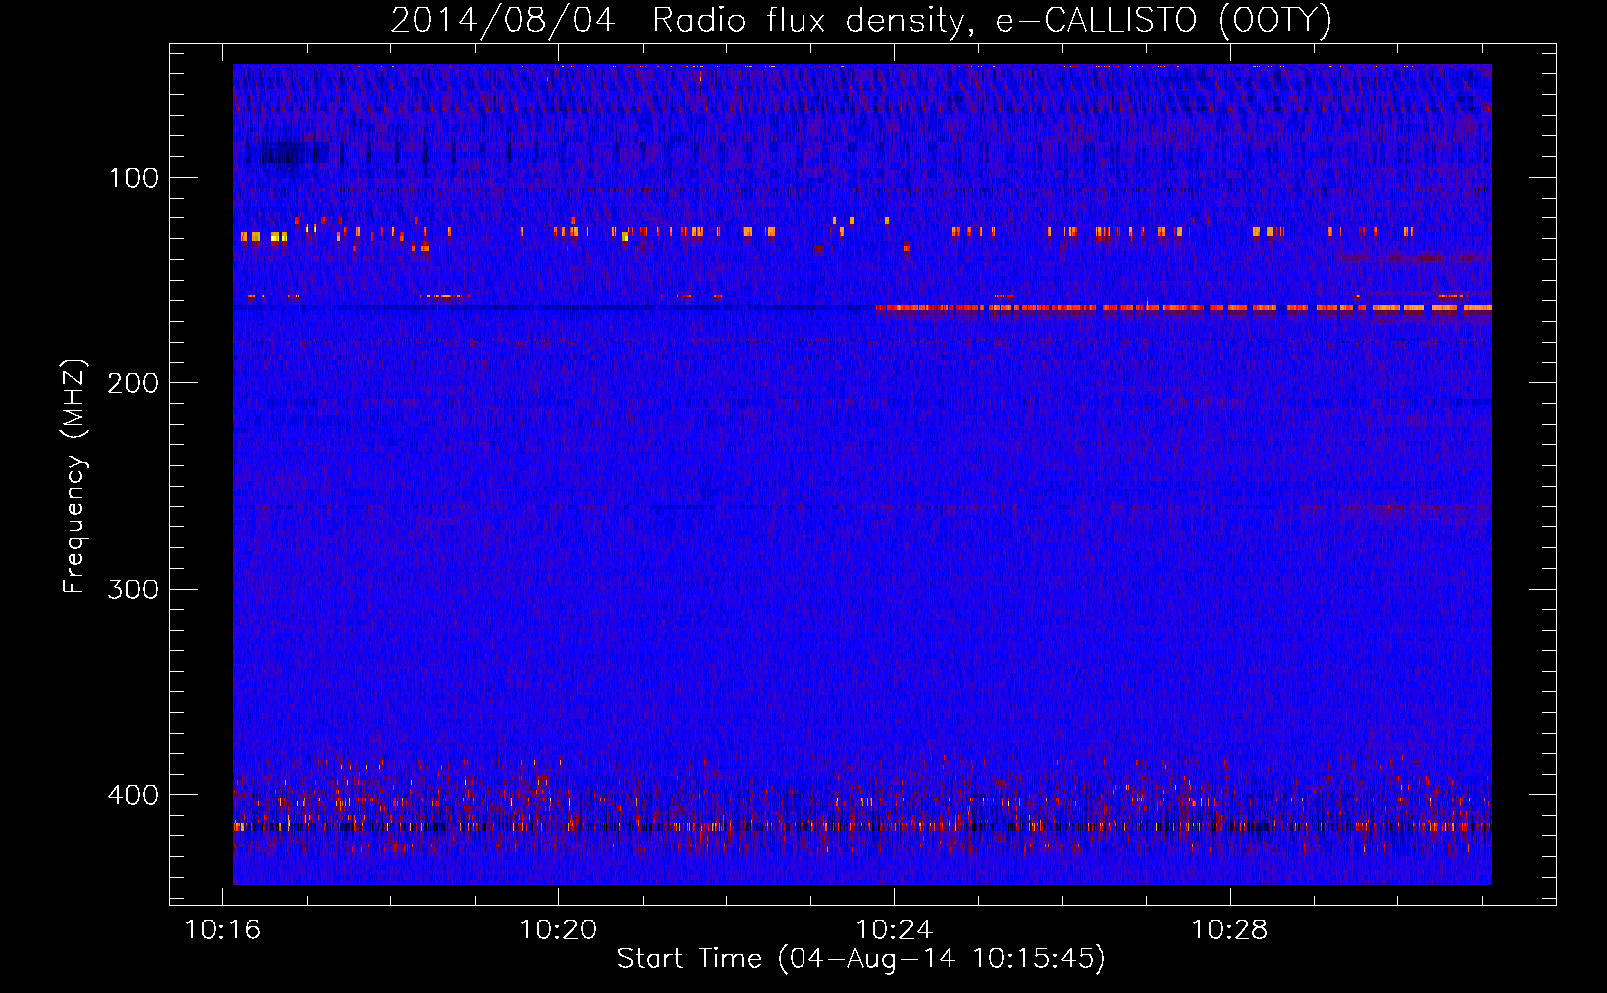The width and height of the screenshot is (1607, 993).
Task: Click the 10:16 time tick label
Action: [222, 929]
